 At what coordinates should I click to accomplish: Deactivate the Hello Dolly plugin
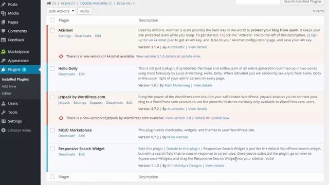point(67,74)
